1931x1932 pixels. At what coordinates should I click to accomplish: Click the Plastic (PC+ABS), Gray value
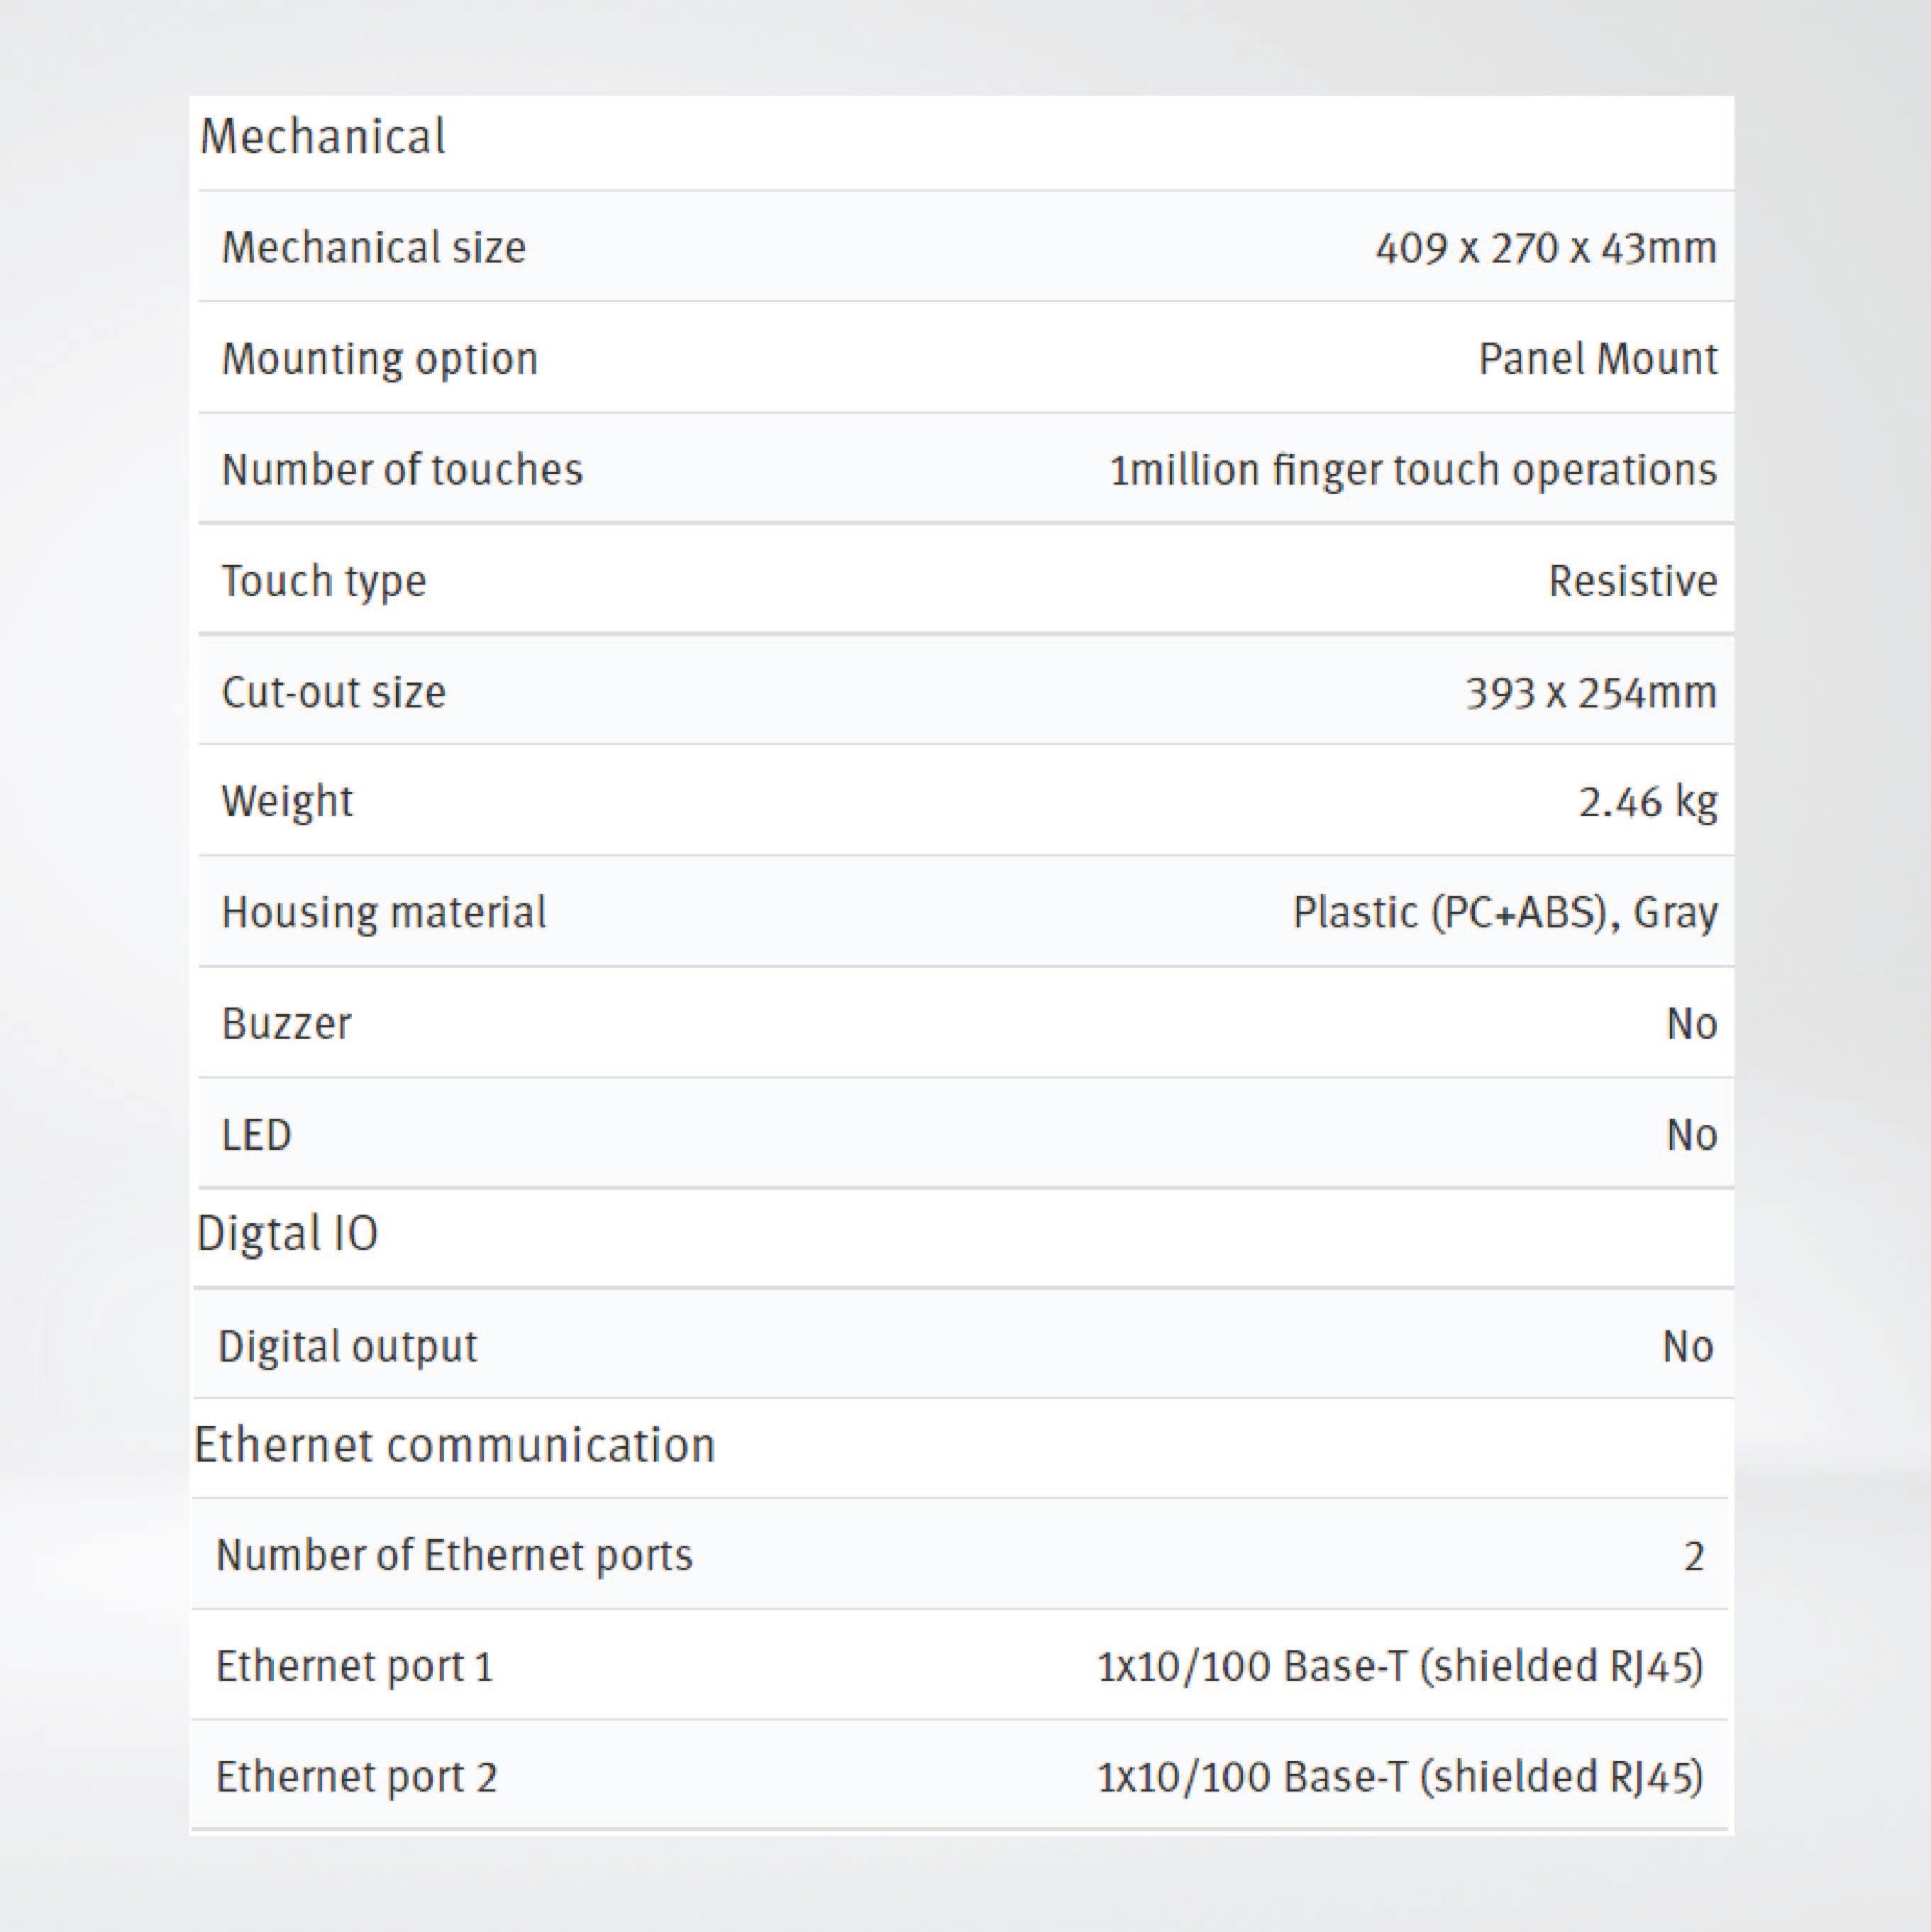(x=1504, y=913)
